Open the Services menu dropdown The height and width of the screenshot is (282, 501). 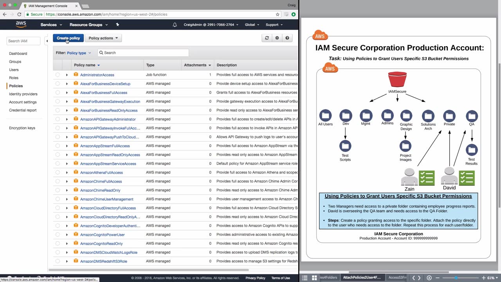tap(51, 25)
